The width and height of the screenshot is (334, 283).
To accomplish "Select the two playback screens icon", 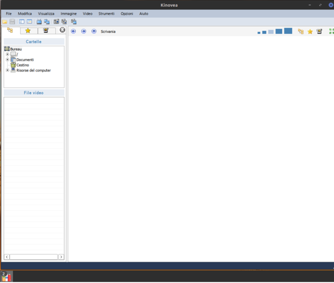I will point(47,21).
